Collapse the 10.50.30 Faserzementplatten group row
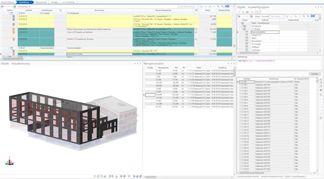This screenshot has height=179, width=324. tap(10, 48)
